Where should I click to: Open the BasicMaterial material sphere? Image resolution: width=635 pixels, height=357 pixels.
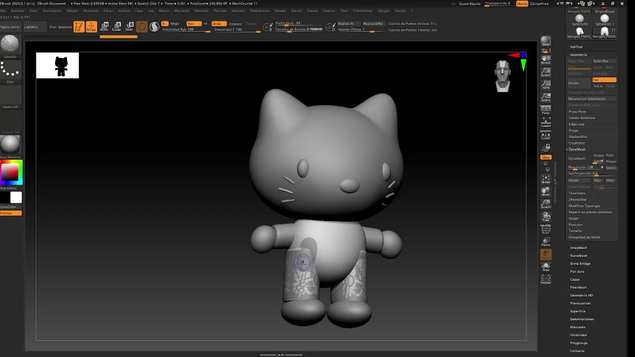tap(10, 146)
